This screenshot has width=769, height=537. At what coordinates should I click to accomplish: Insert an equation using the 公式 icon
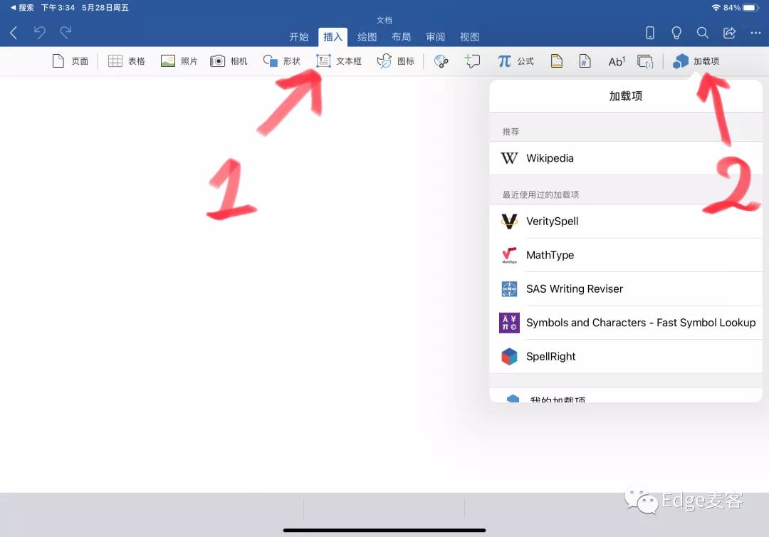(x=513, y=61)
